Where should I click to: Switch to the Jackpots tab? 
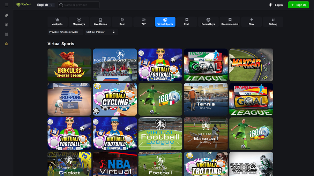coord(57,22)
